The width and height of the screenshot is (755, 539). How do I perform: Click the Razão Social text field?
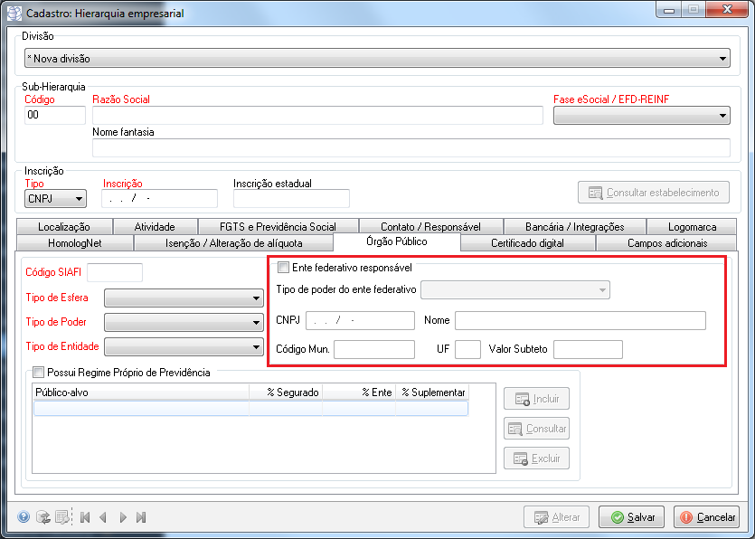coord(317,115)
